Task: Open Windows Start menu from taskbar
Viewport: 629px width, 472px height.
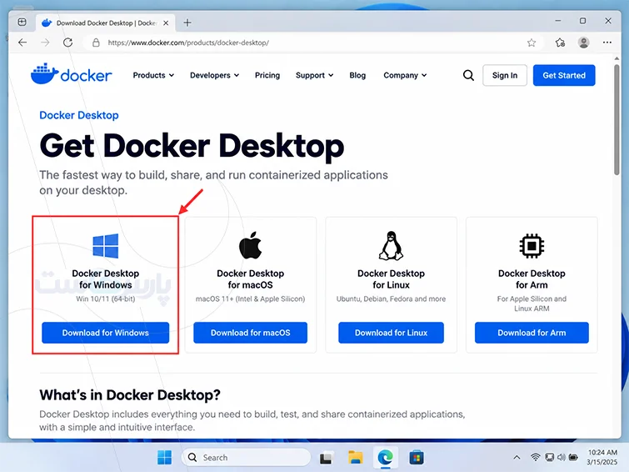Action: (x=164, y=457)
